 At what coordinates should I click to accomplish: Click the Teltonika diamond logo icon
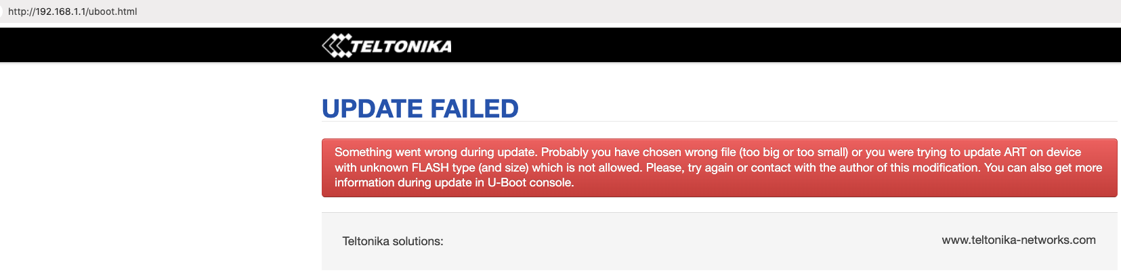pos(337,46)
